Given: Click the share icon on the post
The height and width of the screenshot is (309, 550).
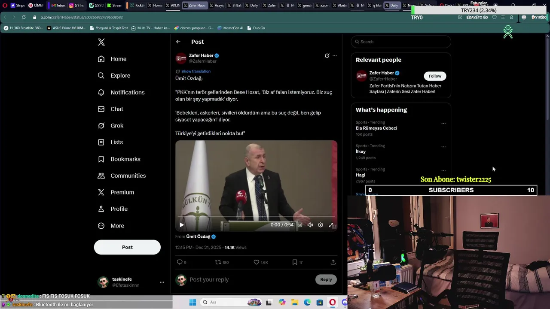Looking at the screenshot, I should click(x=333, y=262).
